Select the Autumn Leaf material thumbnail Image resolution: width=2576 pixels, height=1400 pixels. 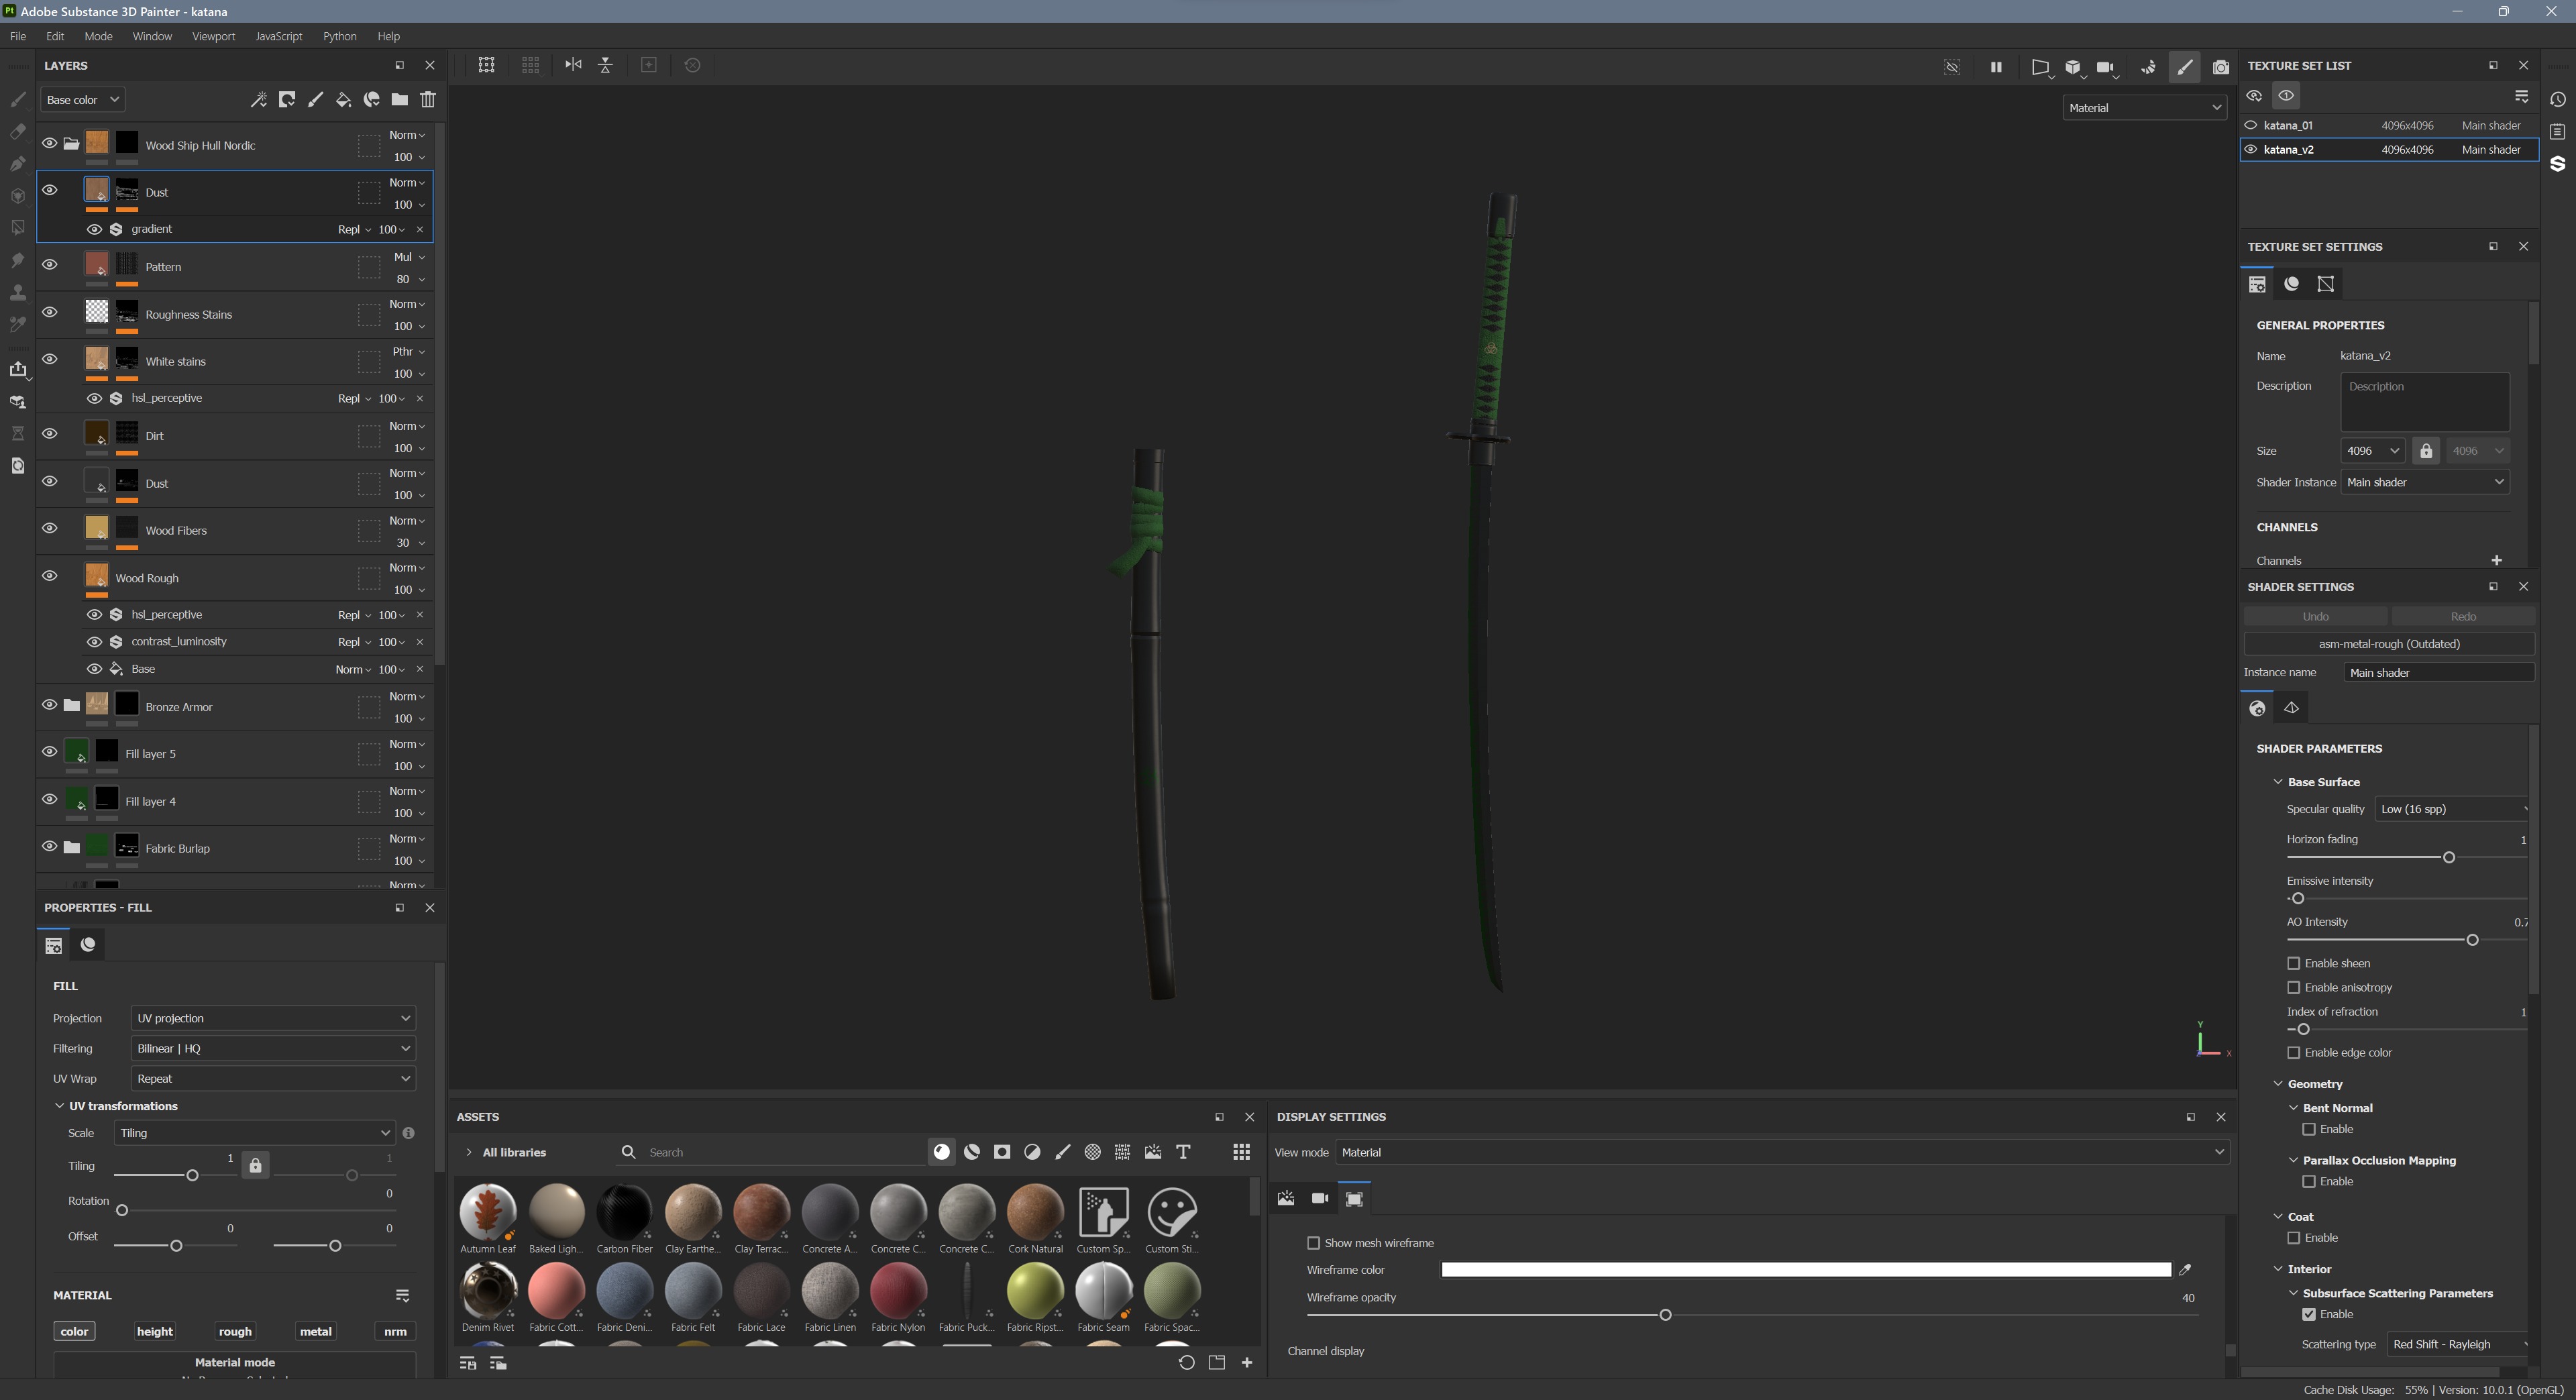(x=488, y=1212)
